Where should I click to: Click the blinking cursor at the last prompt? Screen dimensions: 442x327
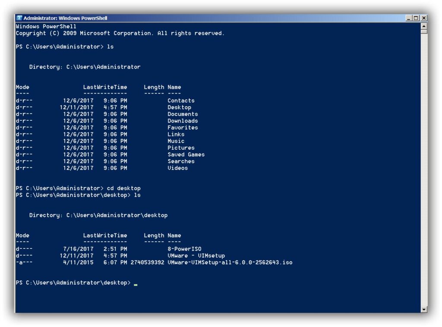tap(136, 285)
